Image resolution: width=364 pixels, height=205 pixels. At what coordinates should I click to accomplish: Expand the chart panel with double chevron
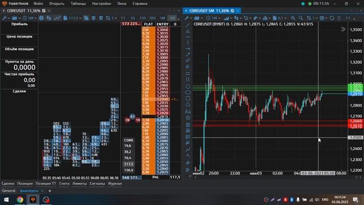[343, 29]
